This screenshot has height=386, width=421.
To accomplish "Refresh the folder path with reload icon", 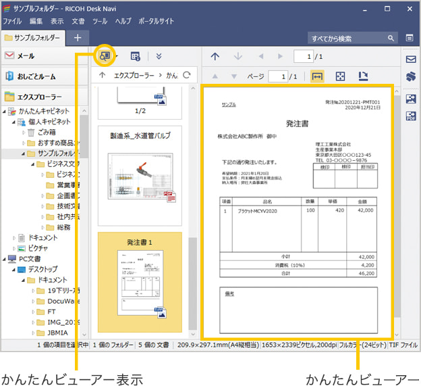I will (187, 75).
